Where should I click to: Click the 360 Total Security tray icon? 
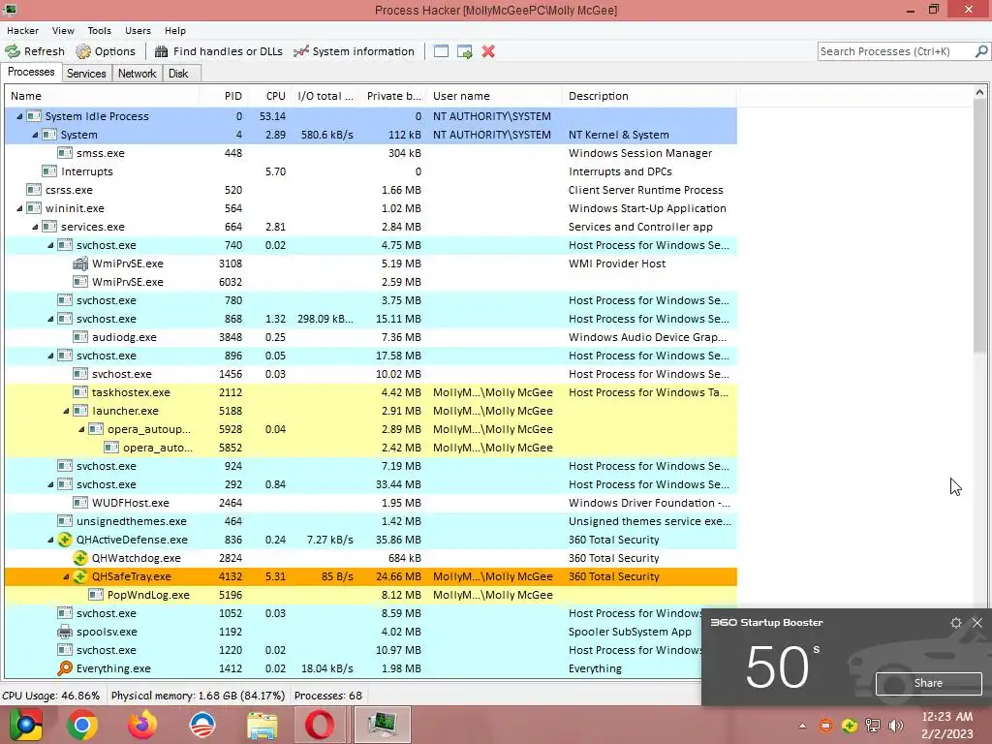850,726
